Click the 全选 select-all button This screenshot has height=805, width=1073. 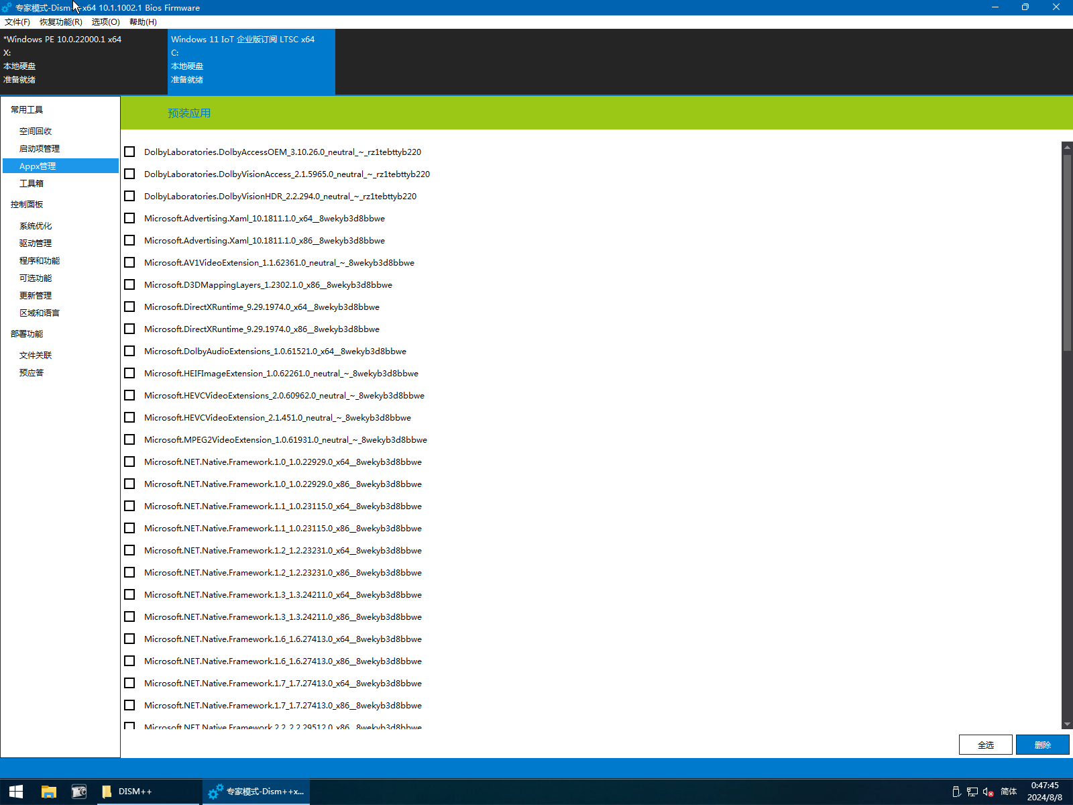[985, 745]
